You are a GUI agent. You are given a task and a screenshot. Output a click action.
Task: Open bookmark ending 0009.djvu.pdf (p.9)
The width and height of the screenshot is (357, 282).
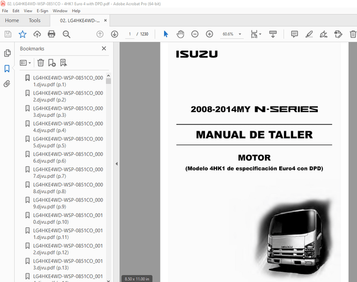point(68,203)
